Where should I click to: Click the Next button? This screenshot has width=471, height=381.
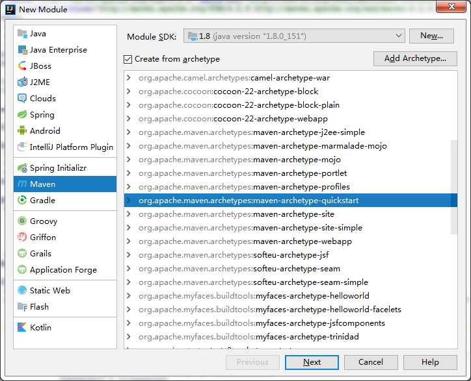tap(312, 362)
